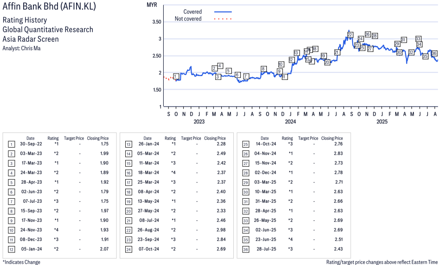This screenshot has height=265, width=443.
Task: Click the 2023 year label on the x-axis
Action: pyautogui.click(x=199, y=122)
